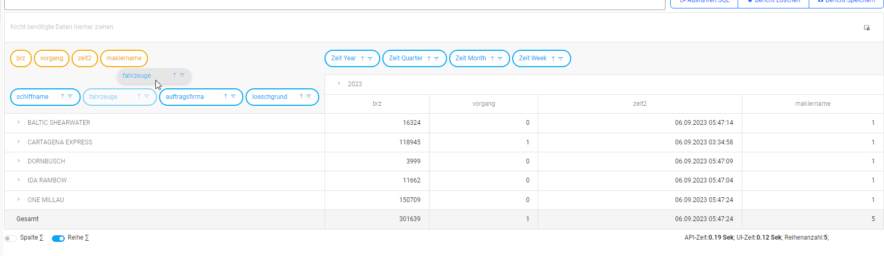Viewport: 884px width, 256px height.
Task: Click the sort arrow on Zeit Week chip
Action: click(x=553, y=59)
